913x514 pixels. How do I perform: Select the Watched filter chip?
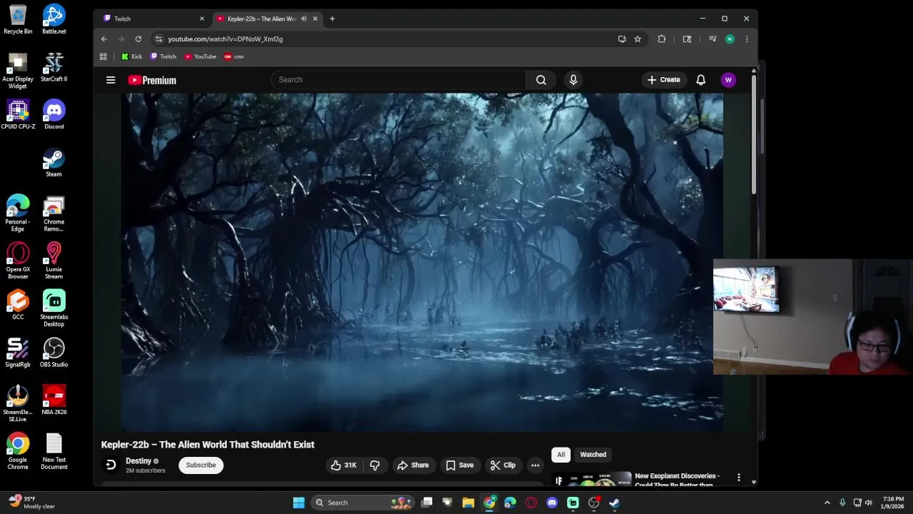593,455
